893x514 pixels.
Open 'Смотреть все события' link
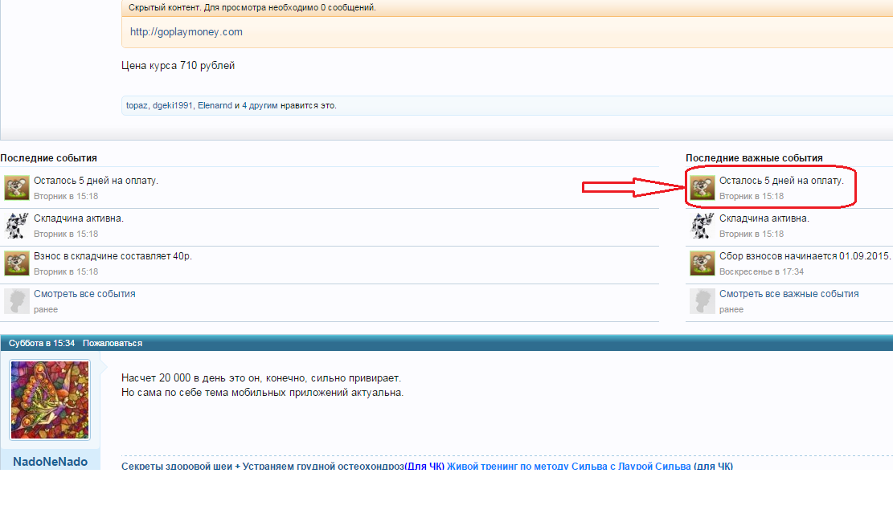(x=84, y=294)
